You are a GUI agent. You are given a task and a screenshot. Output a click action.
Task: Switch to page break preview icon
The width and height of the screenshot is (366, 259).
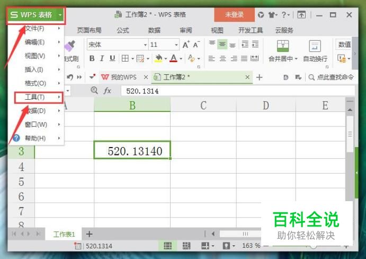click(x=186, y=246)
